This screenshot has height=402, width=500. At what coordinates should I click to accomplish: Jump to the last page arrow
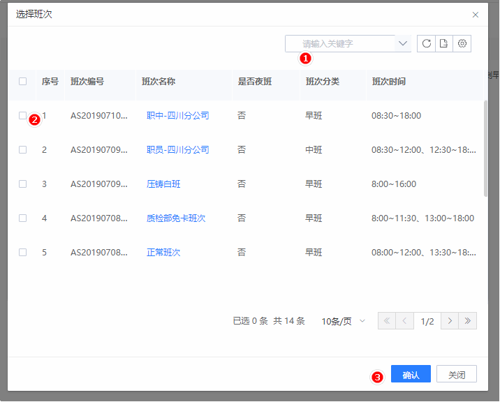(x=468, y=321)
